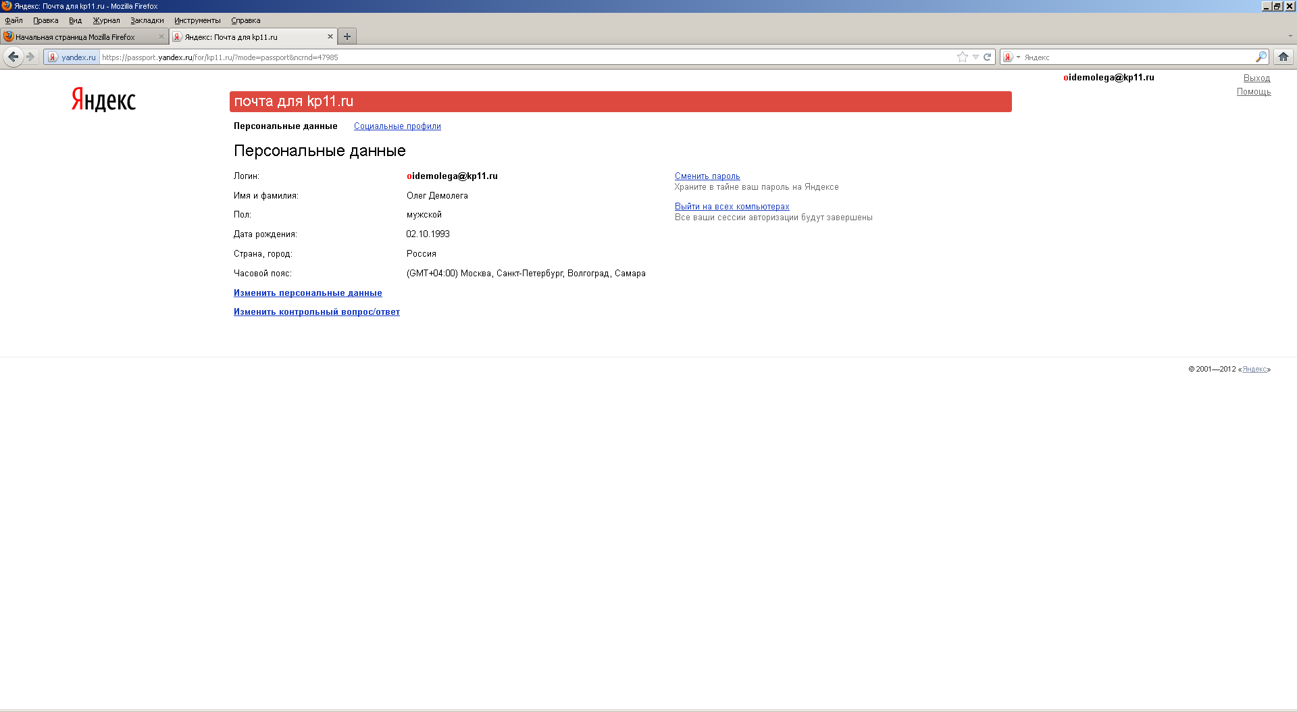Go to home page via the house icon
The height and width of the screenshot is (712, 1297).
pos(1283,57)
